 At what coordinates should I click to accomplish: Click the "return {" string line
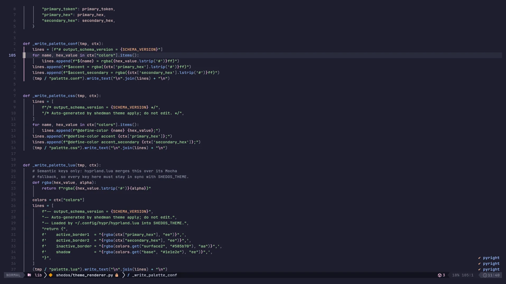[55, 229]
